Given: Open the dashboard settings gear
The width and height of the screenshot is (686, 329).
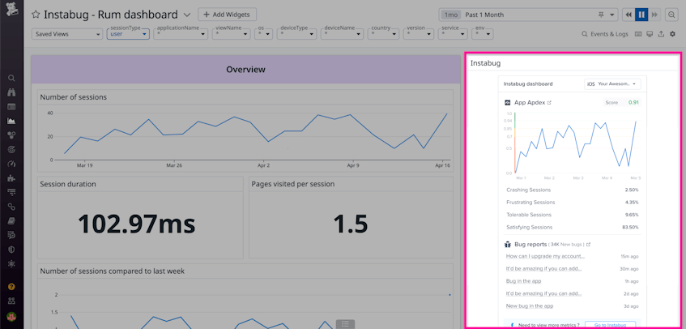Looking at the screenshot, I should click(673, 34).
